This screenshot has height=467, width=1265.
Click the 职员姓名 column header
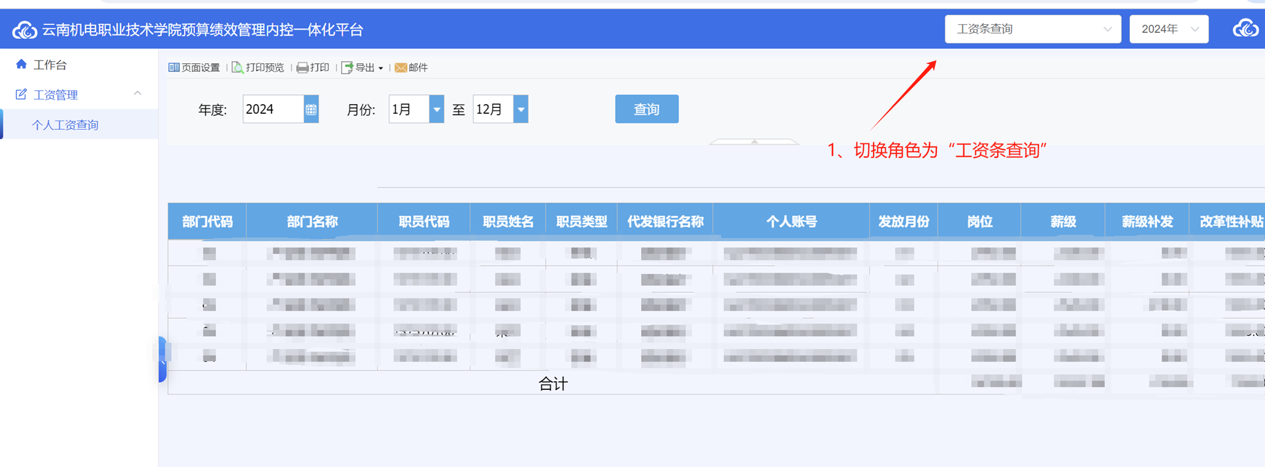point(508,222)
